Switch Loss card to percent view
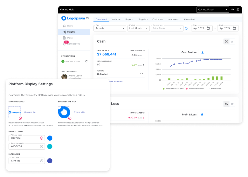 [x=226, y=104]
